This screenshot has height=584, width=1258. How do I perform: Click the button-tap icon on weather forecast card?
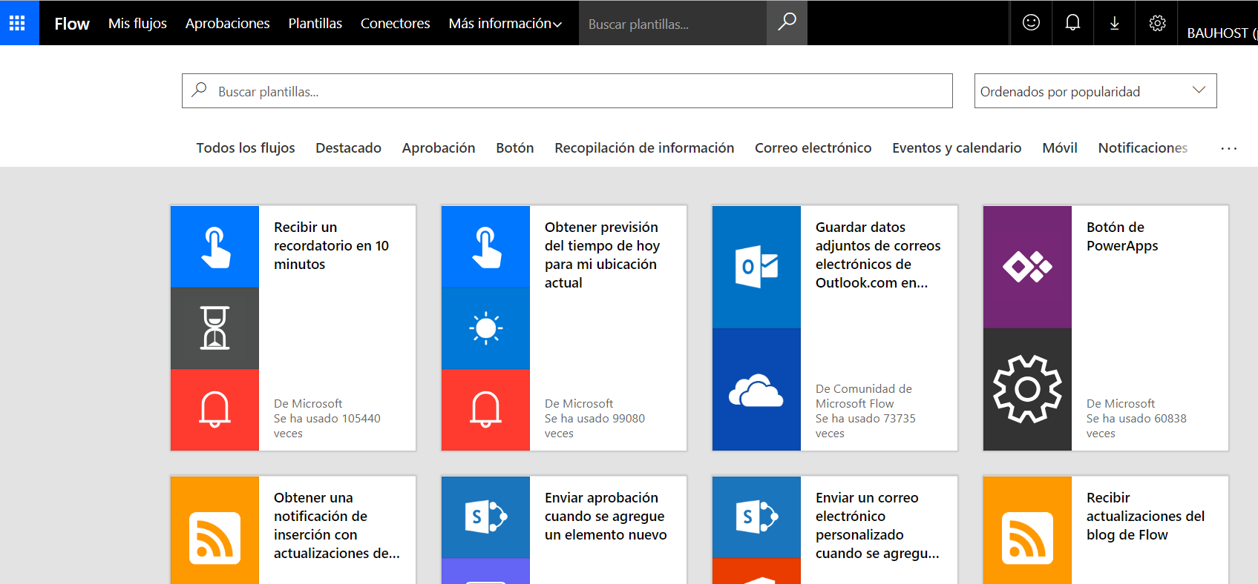click(x=486, y=247)
